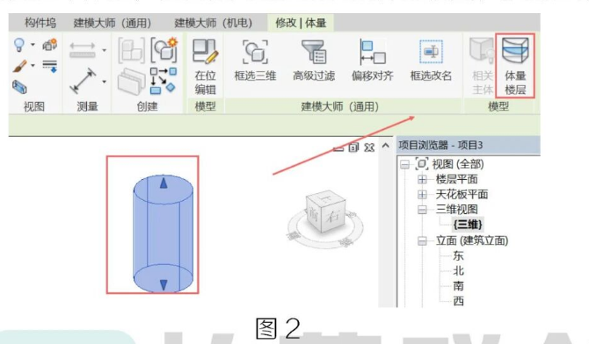Click the 框选三维 tool
The image size is (589, 344).
tap(256, 60)
